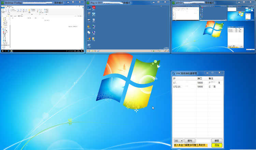This screenshot has width=256, height=150.
Task: Open File Explorer on desktop-l7oebpj taskbar
Action: [x=11, y=51]
